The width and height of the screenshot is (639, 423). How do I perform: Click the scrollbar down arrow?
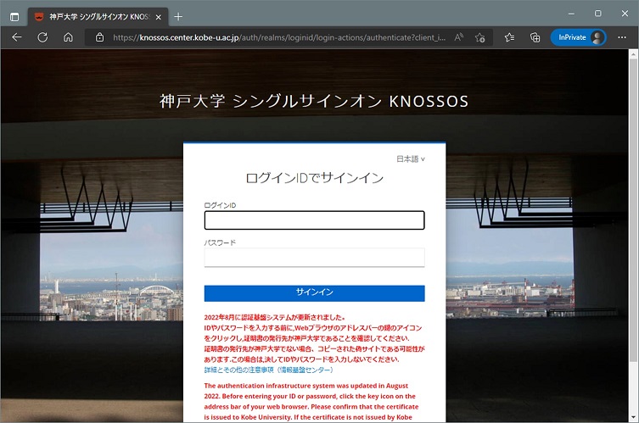point(633,417)
